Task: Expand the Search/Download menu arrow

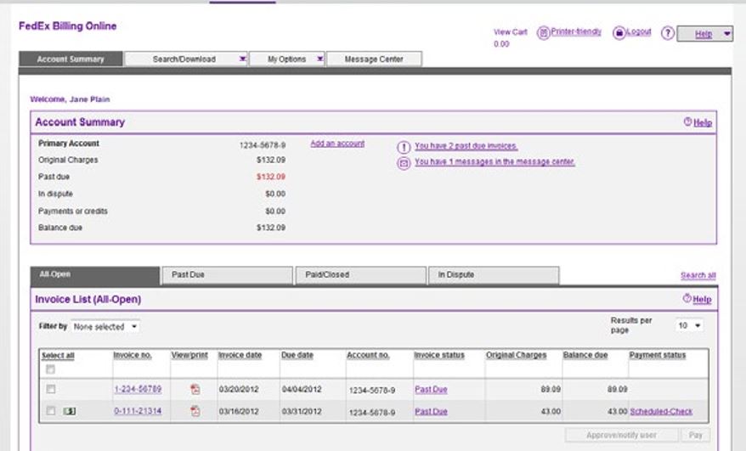Action: (x=242, y=59)
